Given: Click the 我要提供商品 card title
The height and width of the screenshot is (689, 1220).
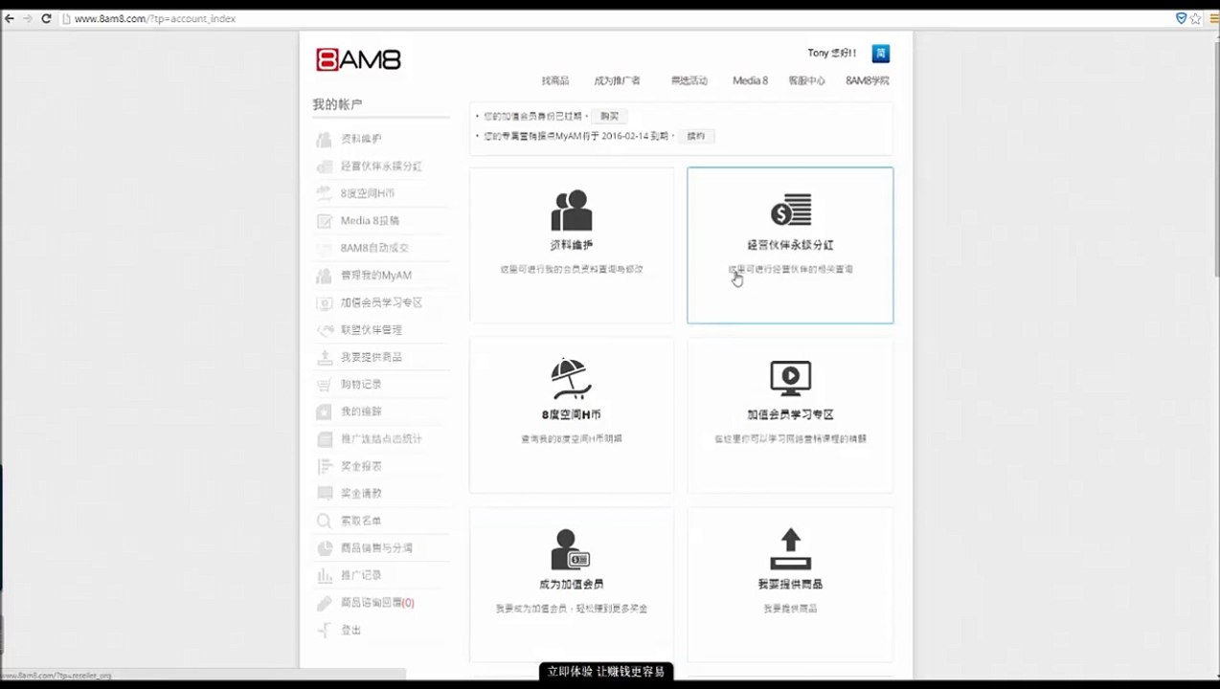Looking at the screenshot, I should [790, 585].
